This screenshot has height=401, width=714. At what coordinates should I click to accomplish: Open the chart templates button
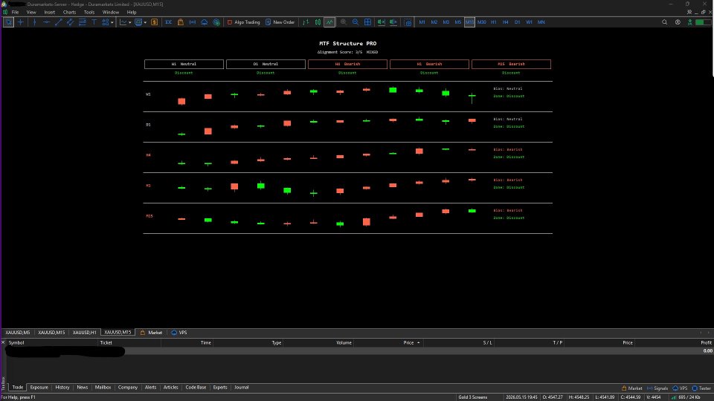[138, 22]
